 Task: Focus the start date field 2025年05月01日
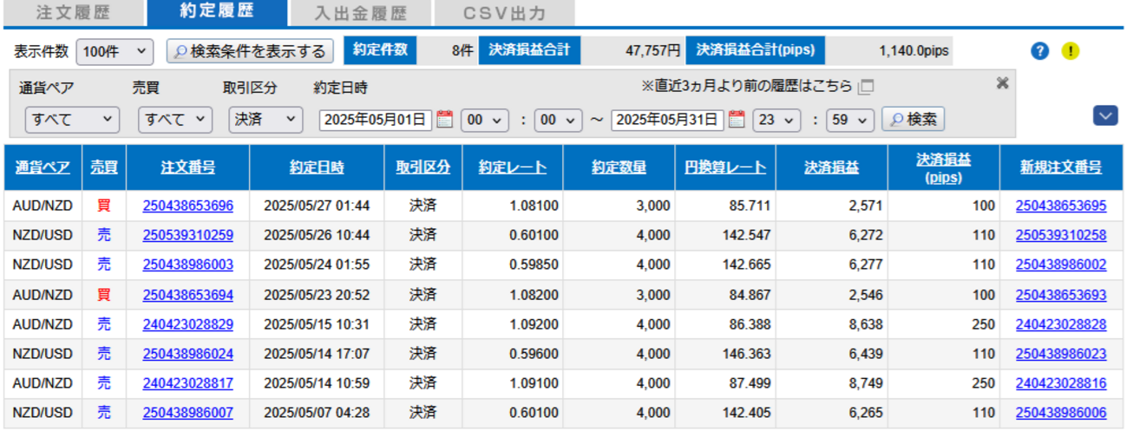click(376, 120)
